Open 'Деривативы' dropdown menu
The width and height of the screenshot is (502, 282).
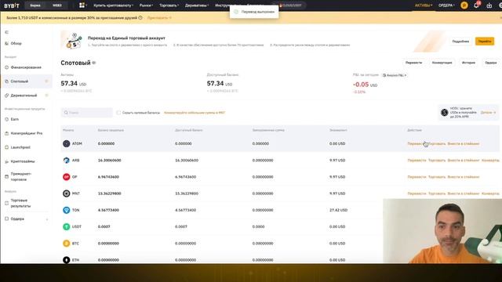click(x=197, y=5)
